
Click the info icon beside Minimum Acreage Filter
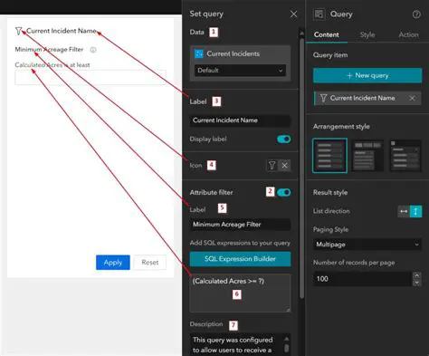pyautogui.click(x=93, y=50)
